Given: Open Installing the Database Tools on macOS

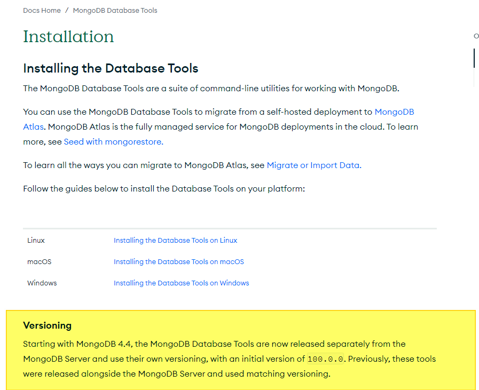Looking at the screenshot, I should pyautogui.click(x=178, y=262).
